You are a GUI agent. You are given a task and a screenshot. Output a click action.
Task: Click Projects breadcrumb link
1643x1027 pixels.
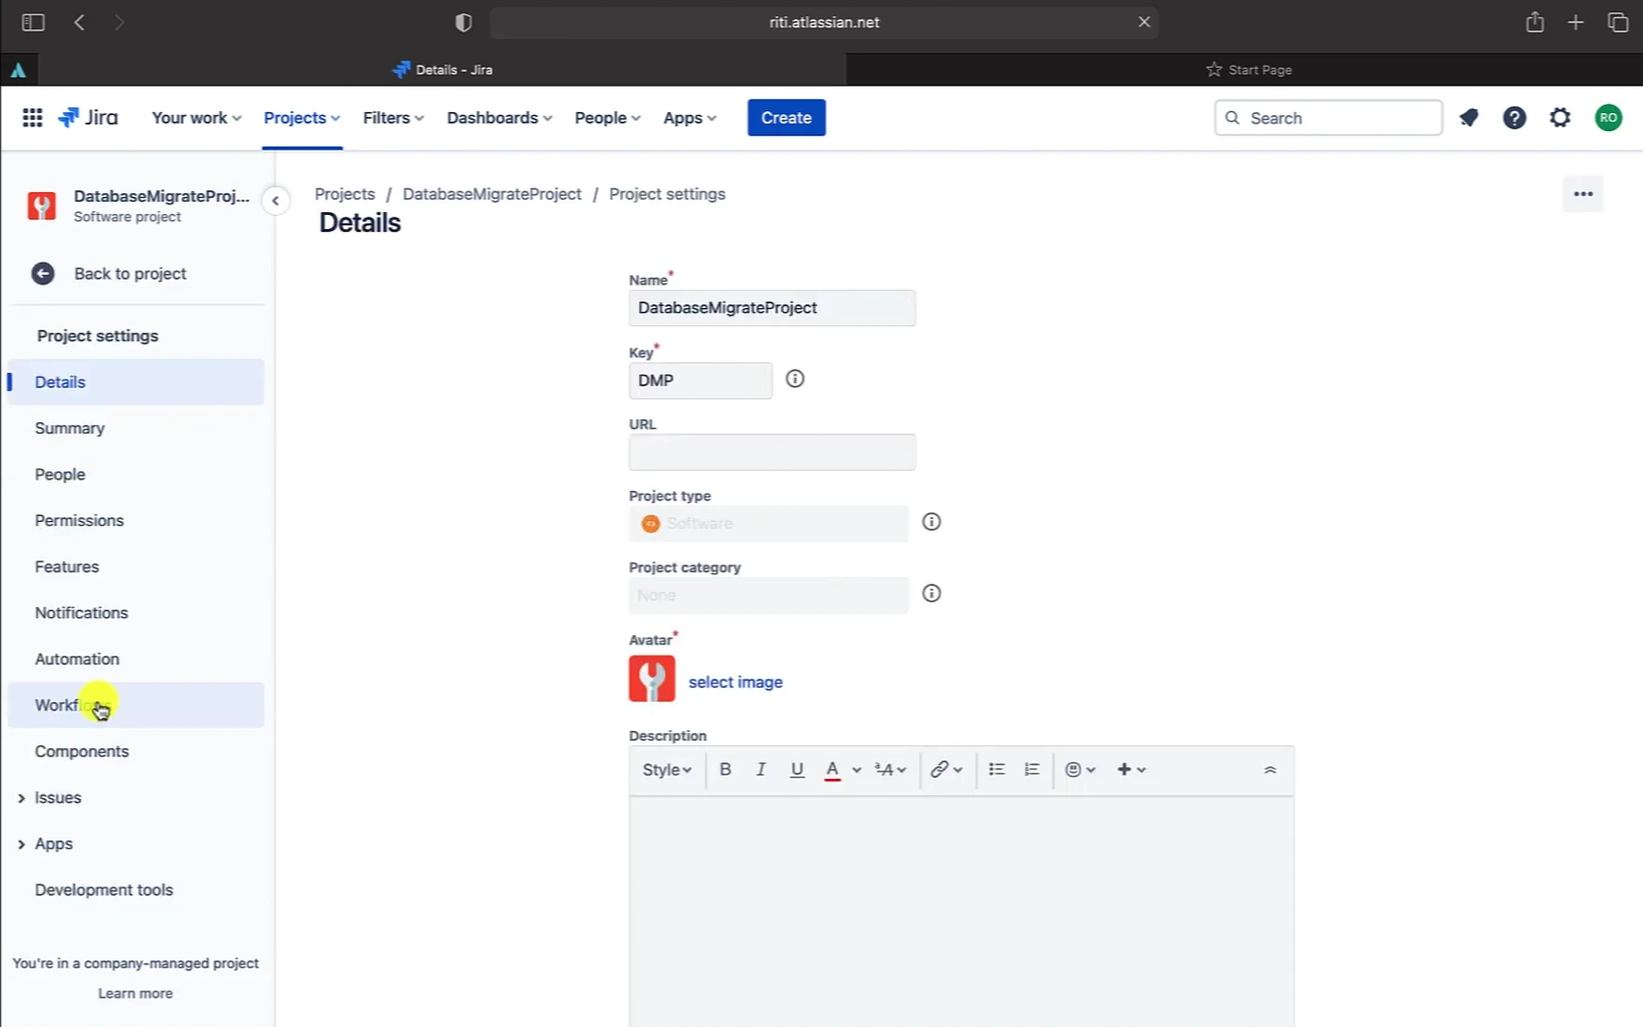345,194
